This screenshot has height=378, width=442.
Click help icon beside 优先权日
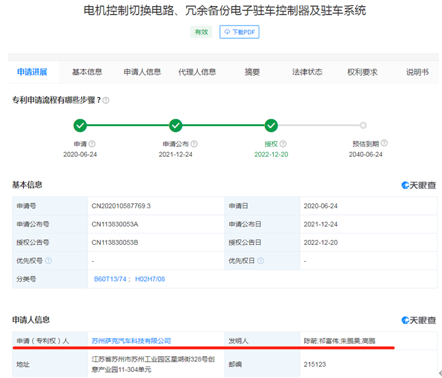pos(260,260)
